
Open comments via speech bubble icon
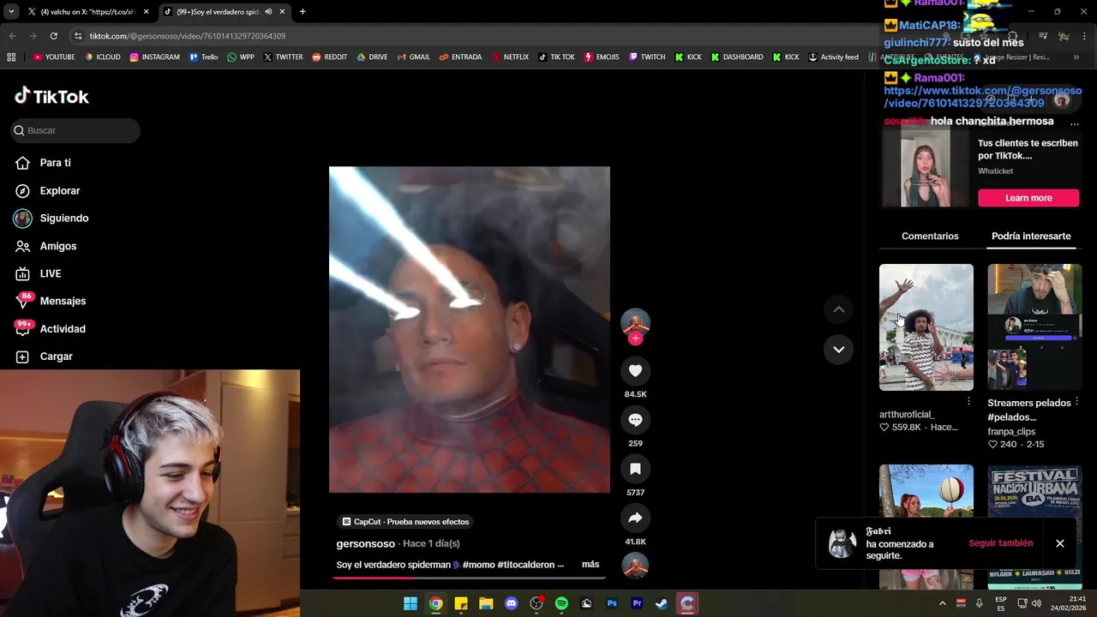tap(635, 420)
